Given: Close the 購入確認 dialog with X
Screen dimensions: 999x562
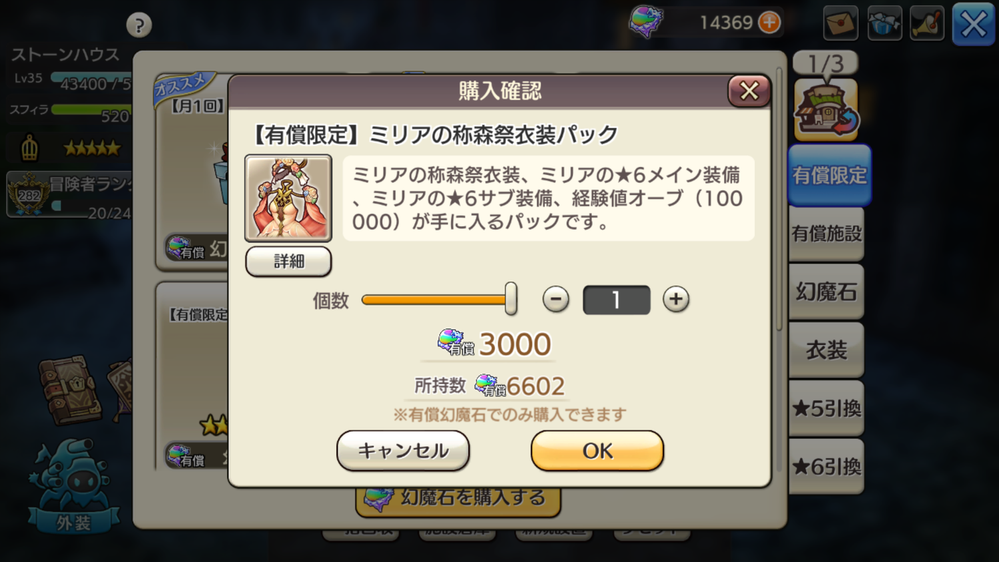Looking at the screenshot, I should [x=749, y=91].
